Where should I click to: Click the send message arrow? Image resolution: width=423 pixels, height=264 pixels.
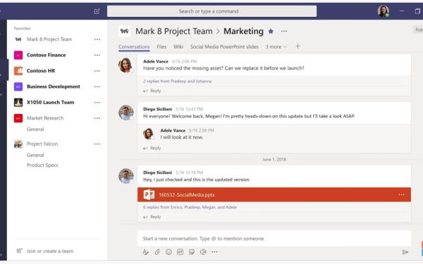point(405,252)
